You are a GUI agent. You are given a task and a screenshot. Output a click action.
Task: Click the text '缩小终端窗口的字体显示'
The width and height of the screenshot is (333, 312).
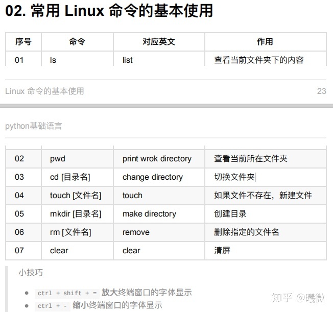pyautogui.click(x=117, y=305)
